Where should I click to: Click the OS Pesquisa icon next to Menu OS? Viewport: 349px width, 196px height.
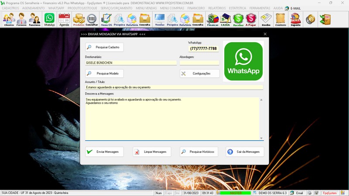[x=119, y=20]
